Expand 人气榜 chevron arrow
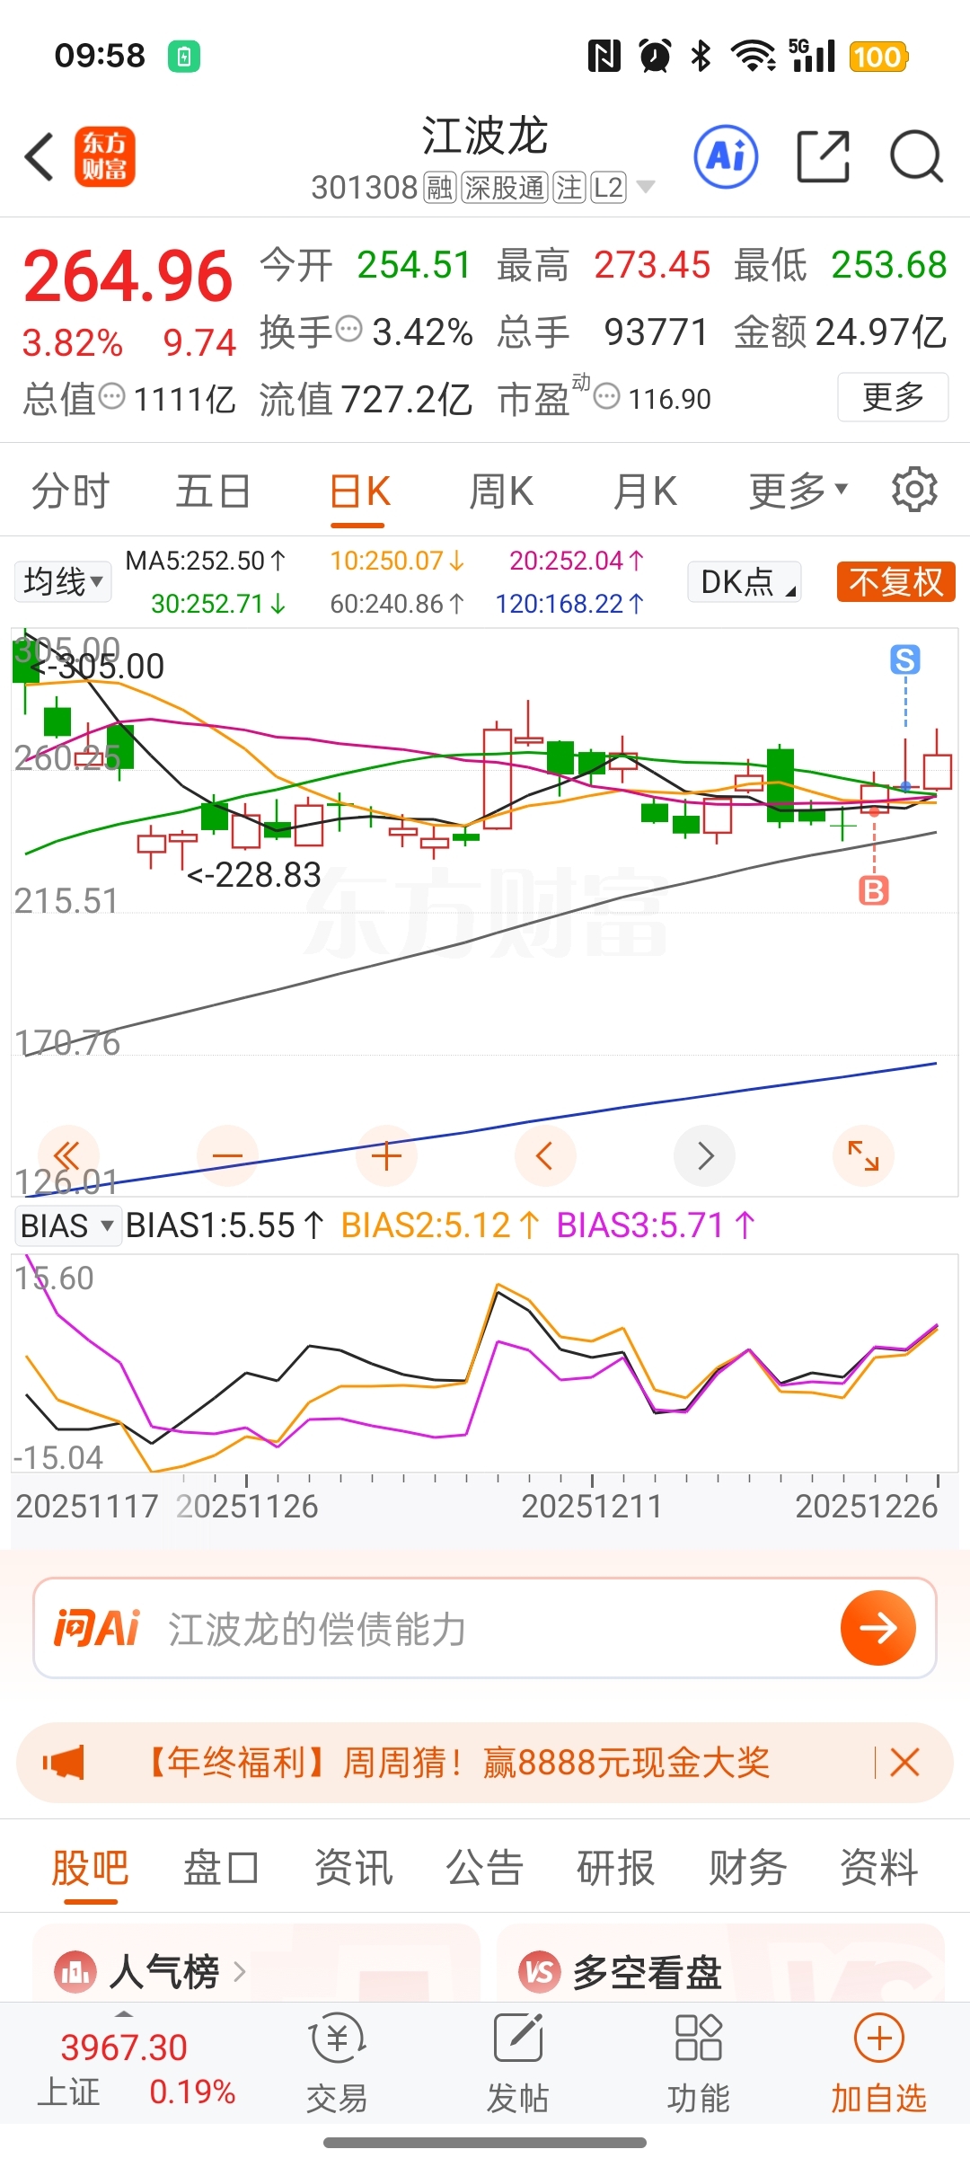970x2167 pixels. pyautogui.click(x=239, y=1971)
